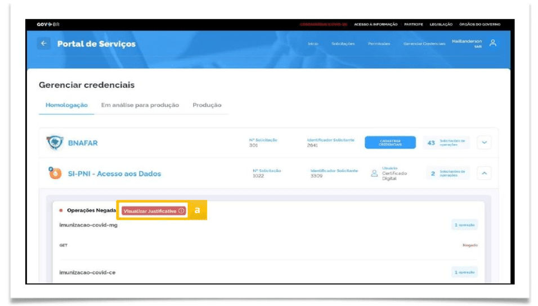Click the imunizacao-covid-mg 1 operação badge
This screenshot has height=306, width=538.
(x=464, y=225)
